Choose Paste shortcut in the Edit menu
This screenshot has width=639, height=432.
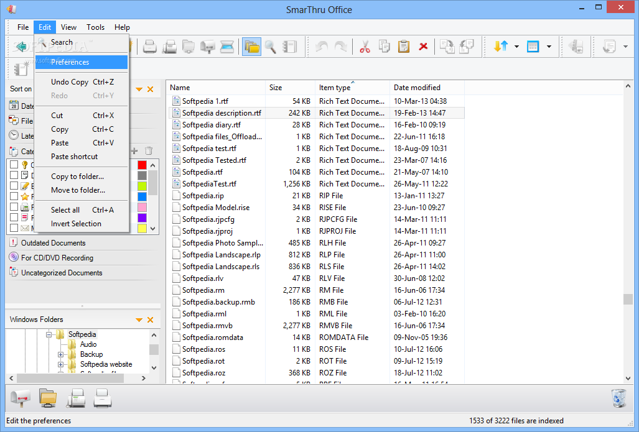82,157
